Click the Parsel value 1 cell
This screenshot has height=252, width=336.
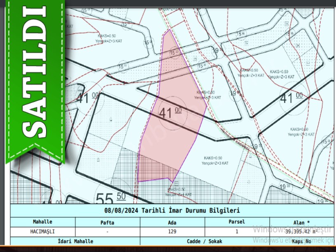pos(237,231)
